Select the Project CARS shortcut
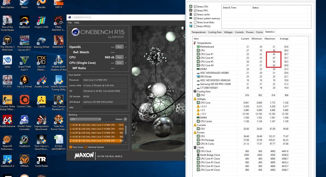The height and width of the screenshot is (177, 326). tap(41, 22)
